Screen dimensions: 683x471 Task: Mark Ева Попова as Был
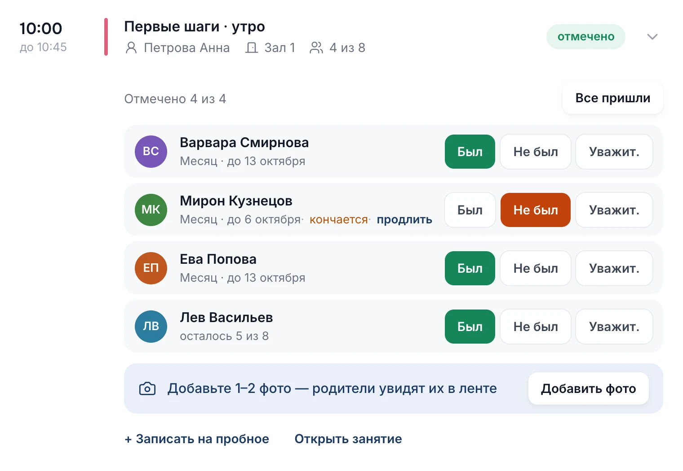coord(470,268)
